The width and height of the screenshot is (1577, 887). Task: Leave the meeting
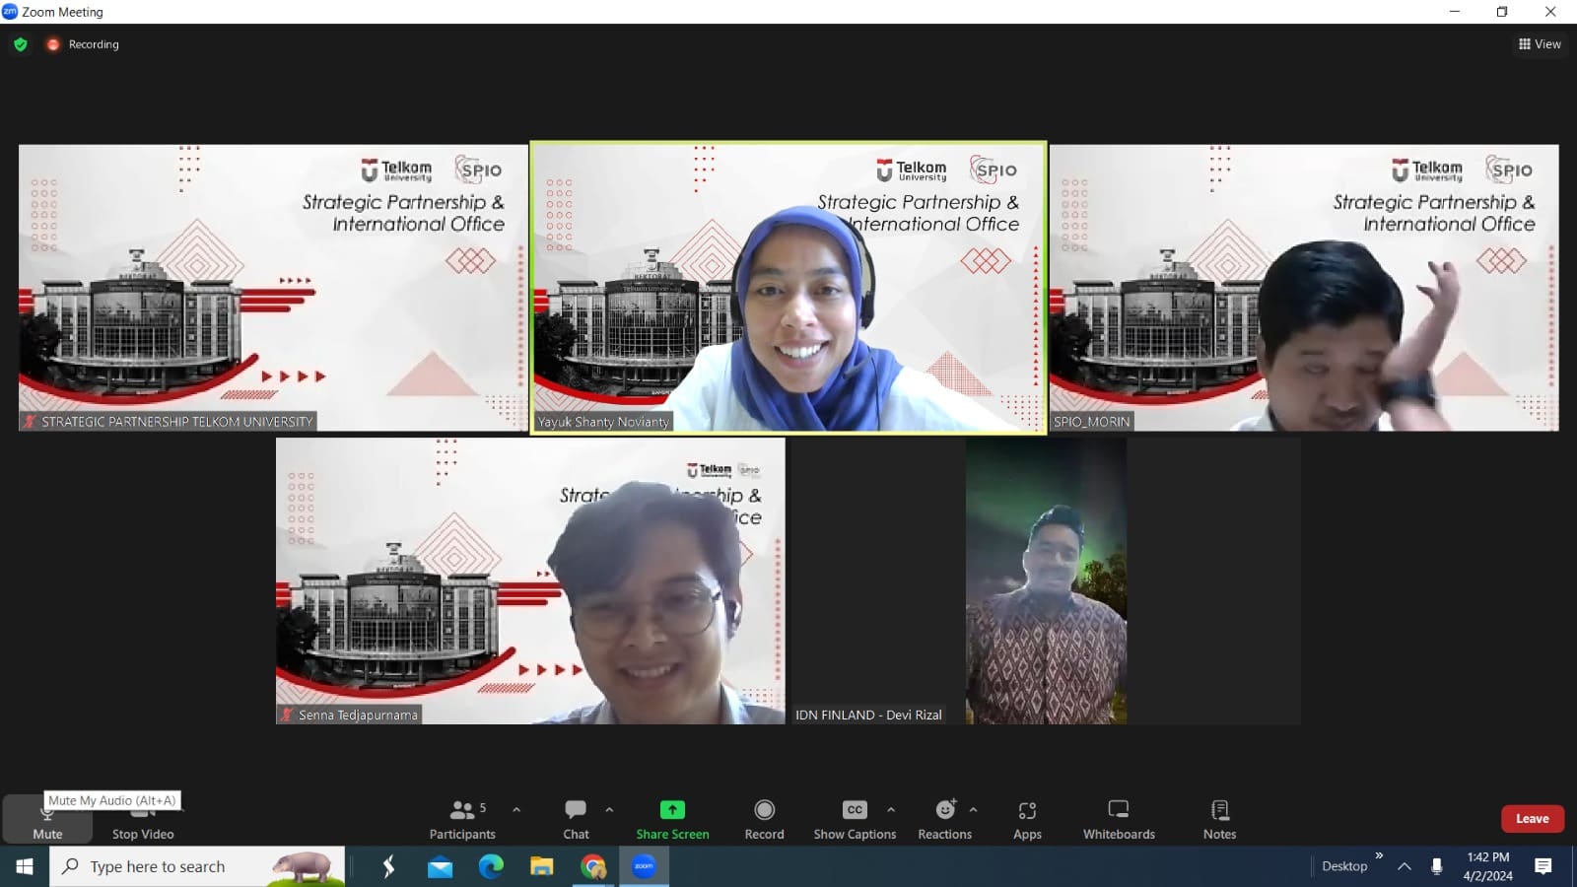[x=1532, y=819]
